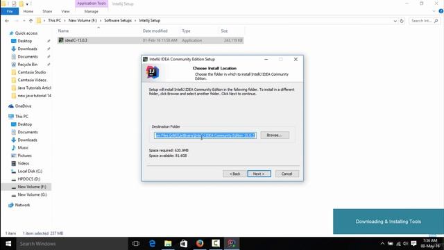Screen dimensions: 444x250
Task: Open the Manage ribbon tab
Action: click(x=91, y=11)
